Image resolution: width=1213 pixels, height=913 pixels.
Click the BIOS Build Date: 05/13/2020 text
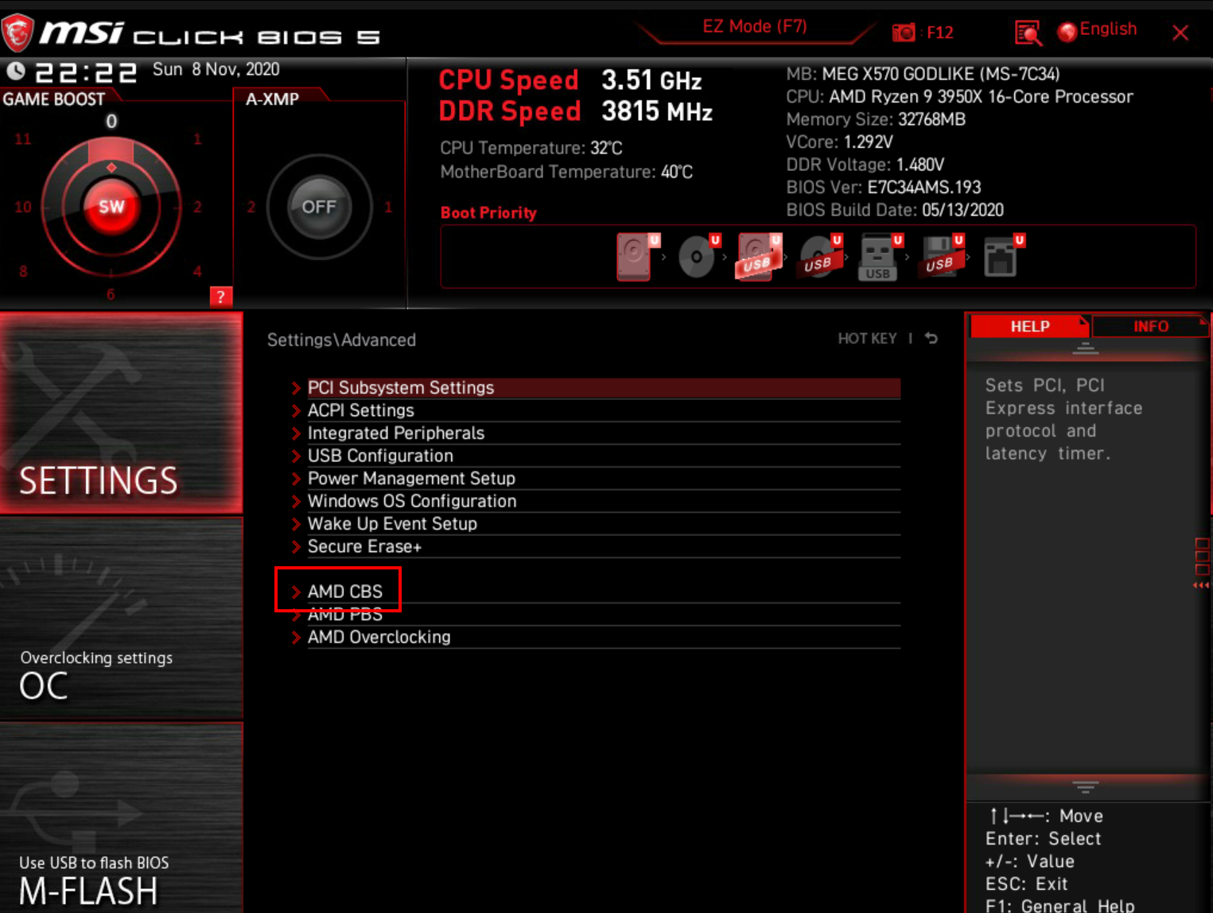[895, 210]
